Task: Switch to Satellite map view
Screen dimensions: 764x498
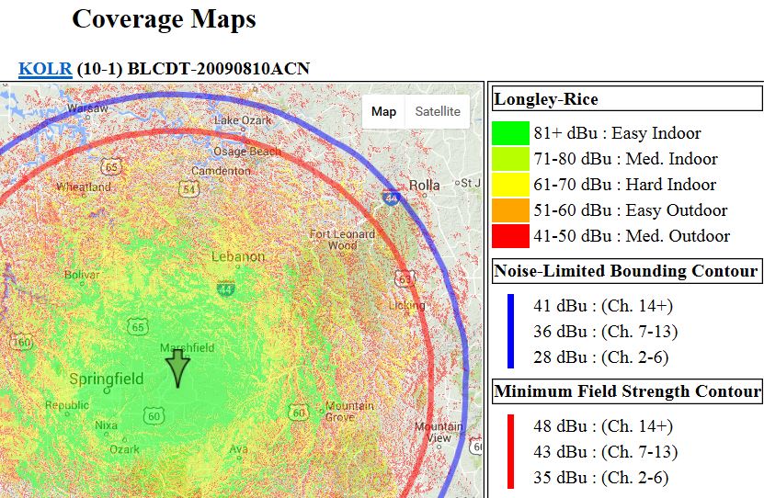Action: click(x=438, y=112)
